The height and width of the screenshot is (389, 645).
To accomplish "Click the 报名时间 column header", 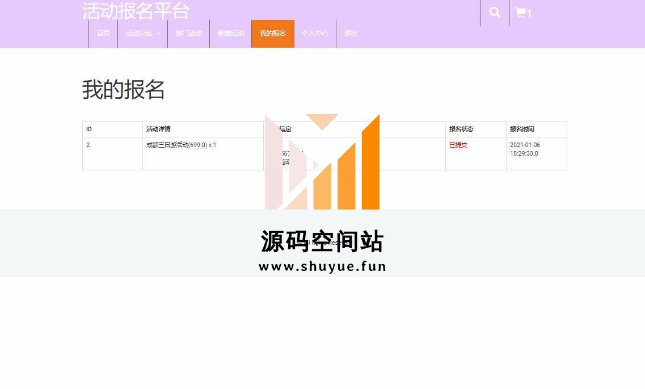I will coord(522,129).
